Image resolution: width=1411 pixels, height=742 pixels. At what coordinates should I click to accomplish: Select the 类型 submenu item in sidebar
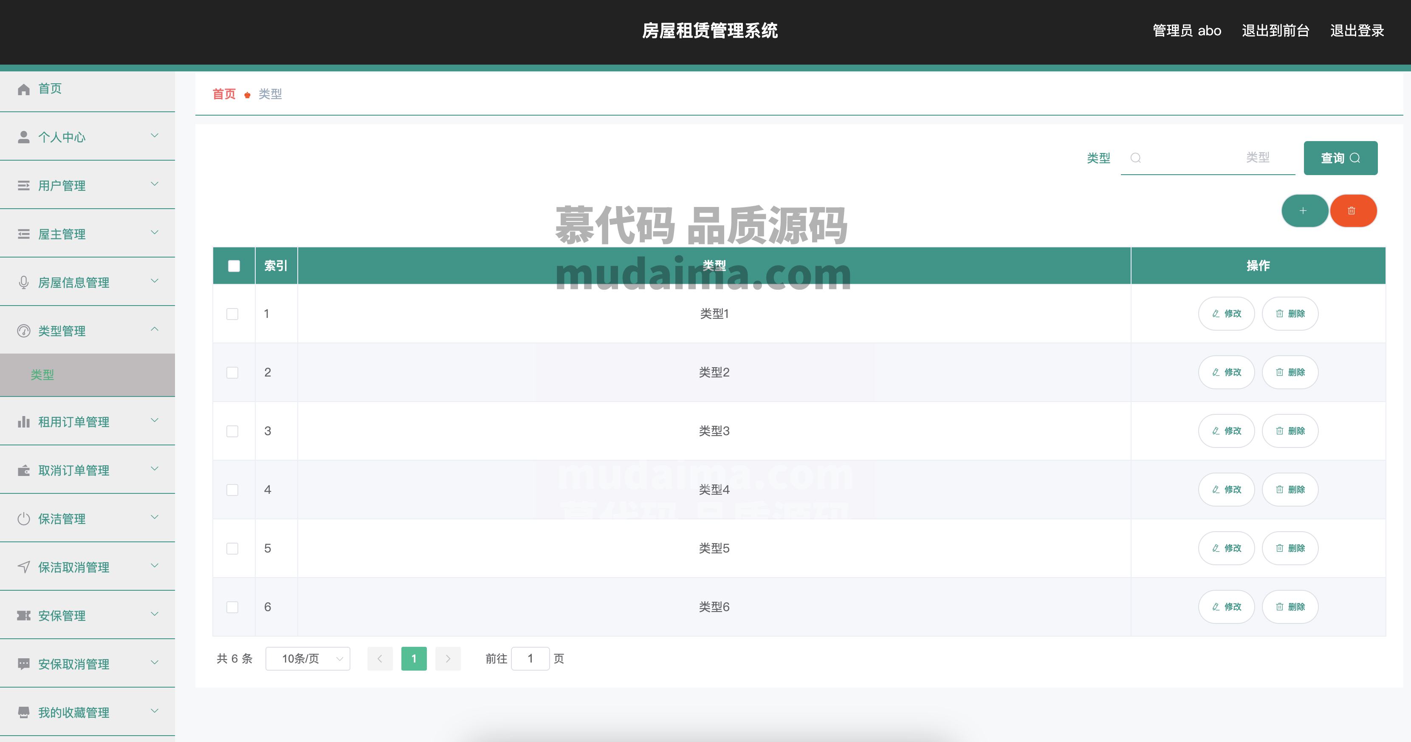87,375
